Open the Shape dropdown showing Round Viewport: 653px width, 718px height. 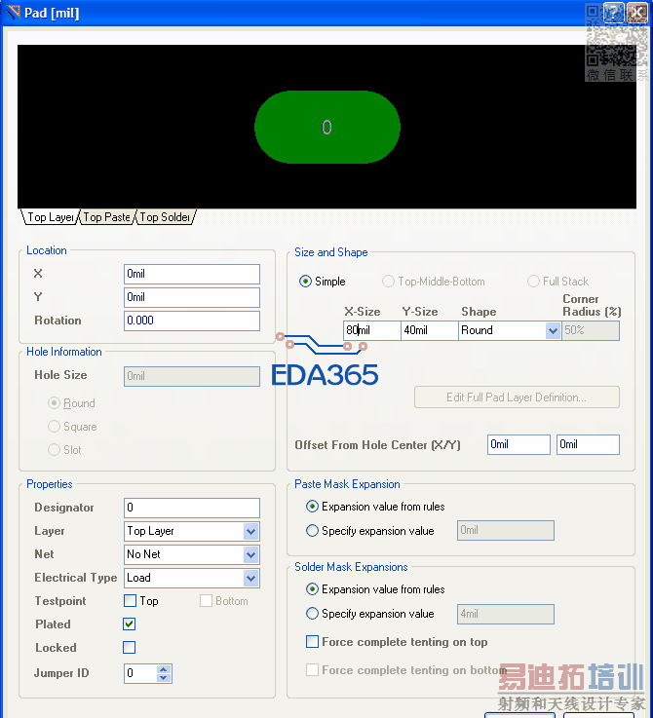tap(554, 330)
